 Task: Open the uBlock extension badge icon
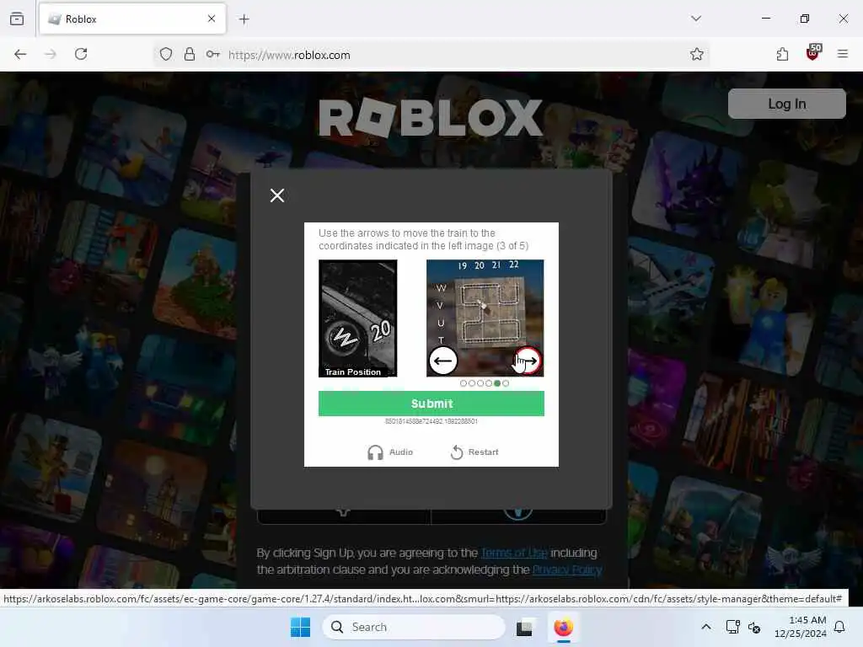[813, 53]
